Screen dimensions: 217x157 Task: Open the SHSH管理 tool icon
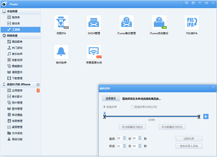(x=94, y=23)
